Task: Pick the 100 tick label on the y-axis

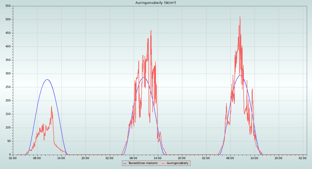Action: tap(8, 128)
